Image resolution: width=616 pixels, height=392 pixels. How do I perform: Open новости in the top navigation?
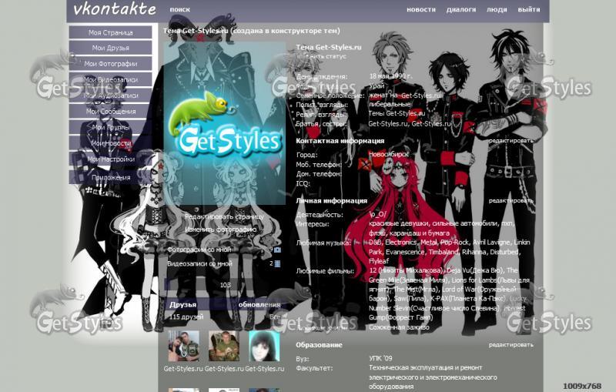pos(421,10)
